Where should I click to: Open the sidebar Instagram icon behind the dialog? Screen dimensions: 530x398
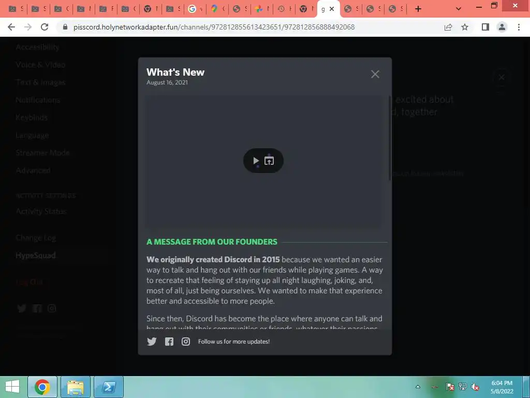52,308
